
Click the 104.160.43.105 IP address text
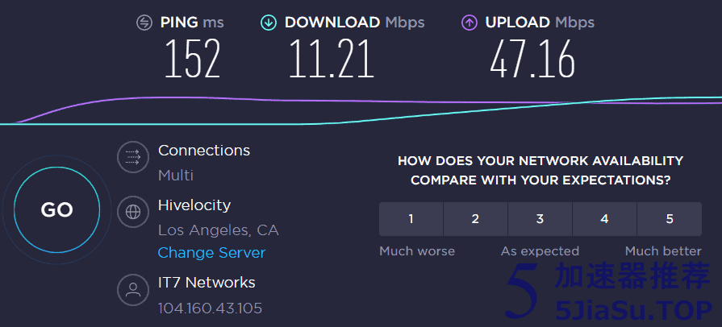click(210, 308)
